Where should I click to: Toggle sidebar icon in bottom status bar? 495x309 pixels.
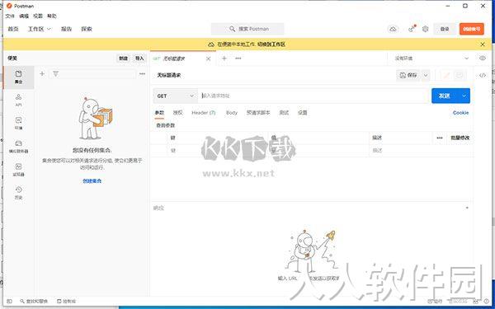coord(9,301)
